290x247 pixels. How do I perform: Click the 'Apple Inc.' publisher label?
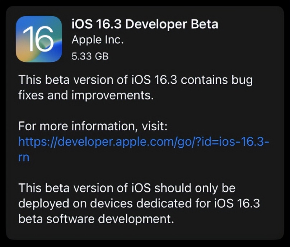(x=98, y=39)
